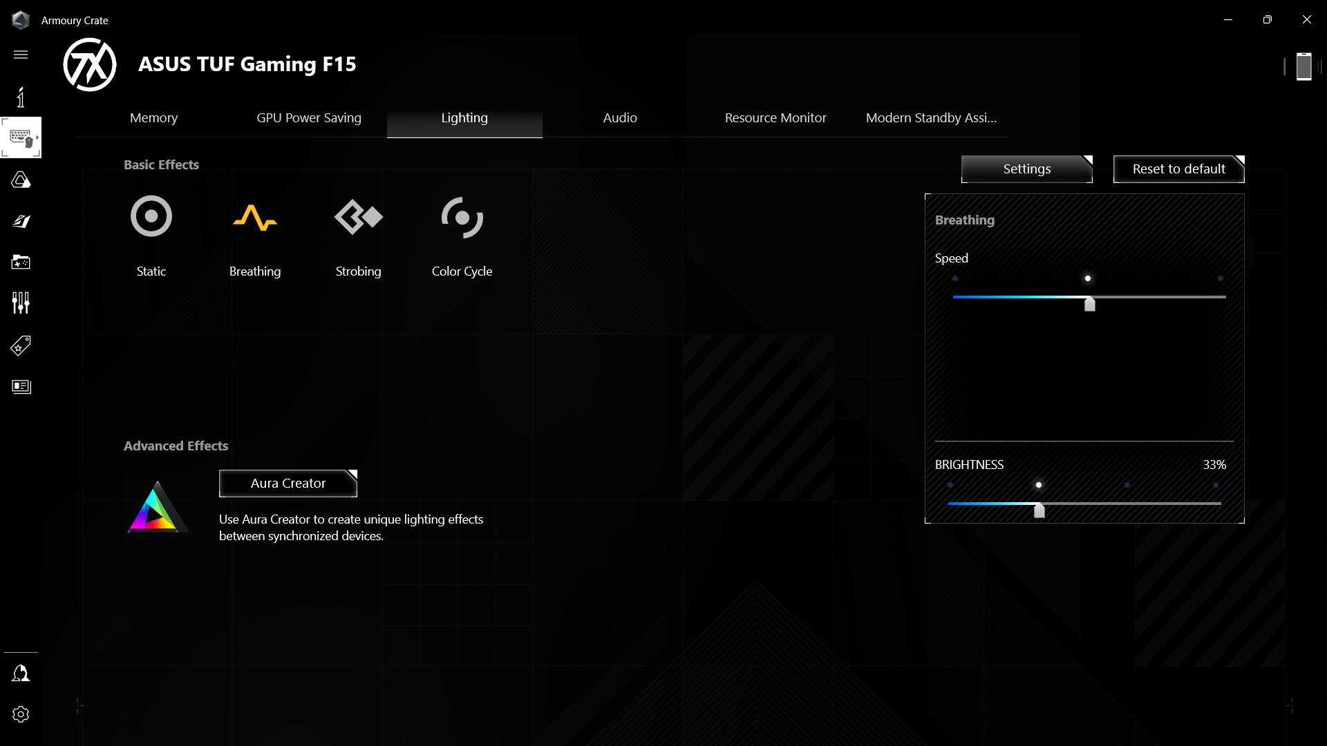Select the Breathing lighting effect
This screenshot has width=1327, height=746.
coord(254,217)
